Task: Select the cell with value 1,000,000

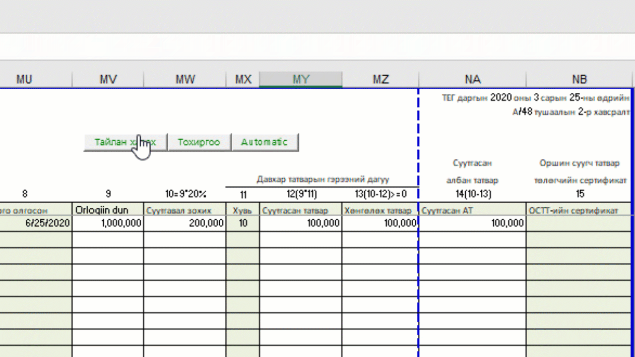Action: coord(108,223)
